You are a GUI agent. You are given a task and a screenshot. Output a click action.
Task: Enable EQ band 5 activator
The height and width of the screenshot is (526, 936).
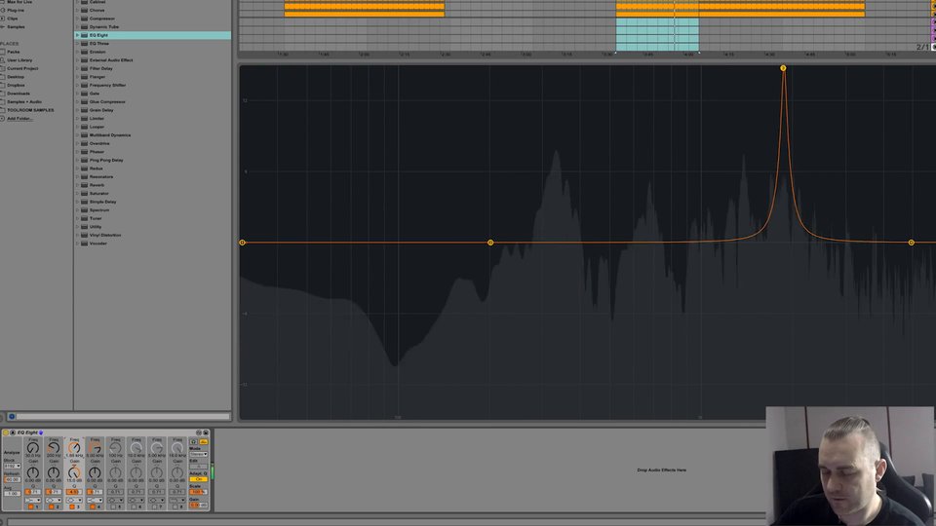click(x=113, y=507)
